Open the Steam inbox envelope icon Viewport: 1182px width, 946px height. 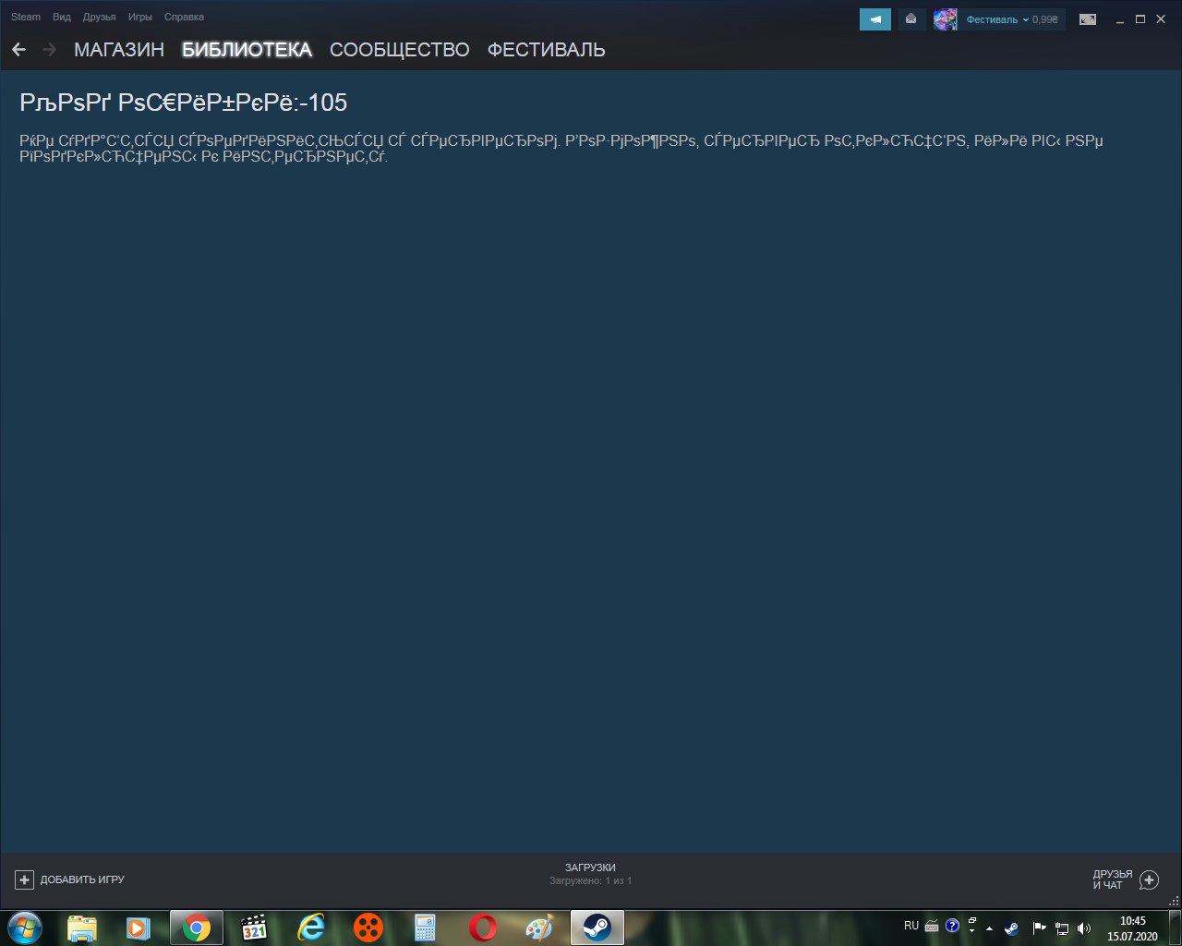[x=911, y=19]
